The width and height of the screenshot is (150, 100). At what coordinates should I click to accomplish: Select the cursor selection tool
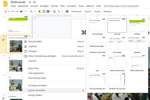tap(40, 12)
